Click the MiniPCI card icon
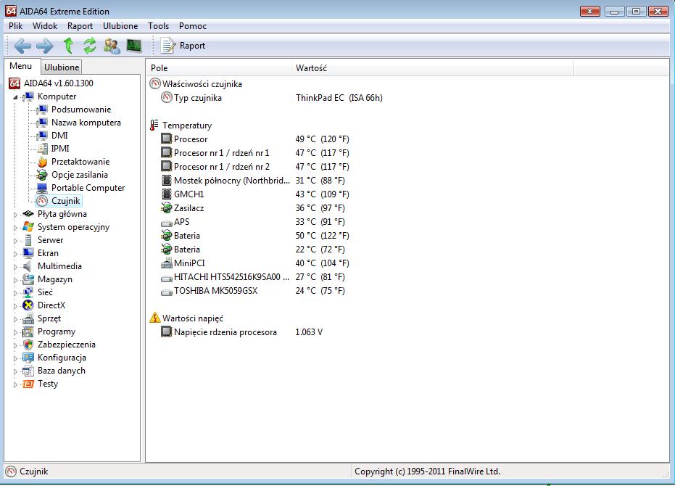This screenshot has width=675, height=486. click(166, 263)
